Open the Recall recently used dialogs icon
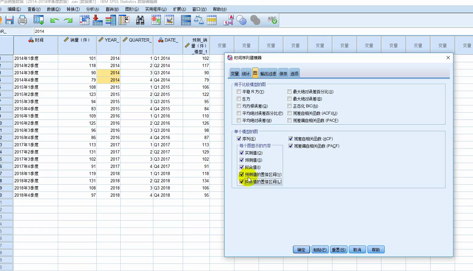The image size is (473, 271). [39, 20]
